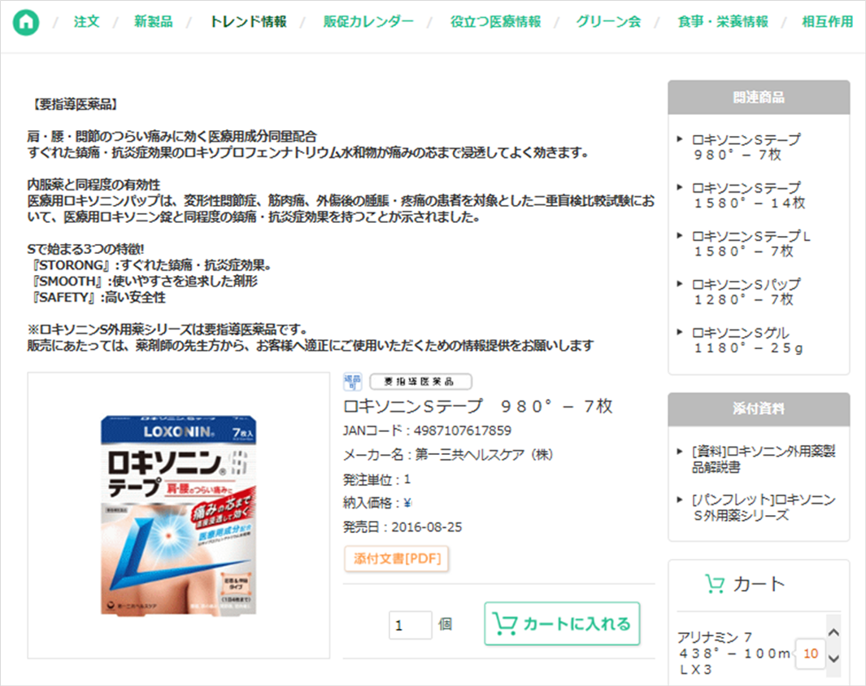Open related product ロキソニンSテープL 1580° 7枚

click(751, 244)
